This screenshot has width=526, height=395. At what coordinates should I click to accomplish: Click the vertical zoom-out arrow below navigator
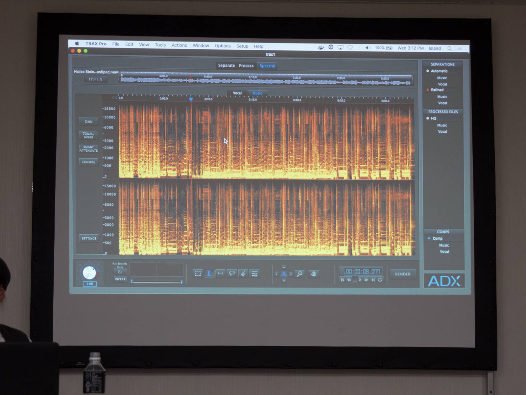284,280
